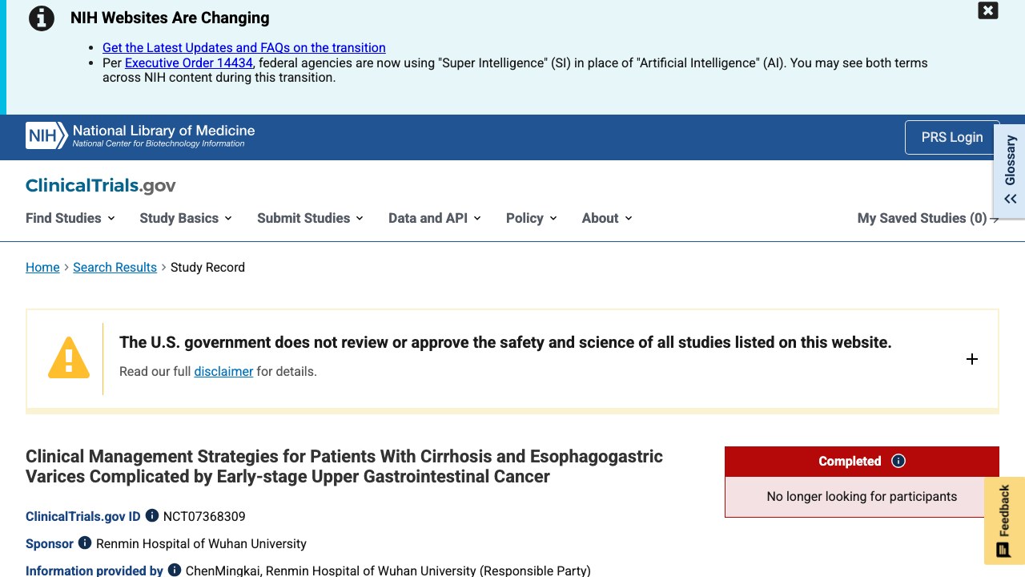Expand the disclaimer notice with plus icon
1025x577 pixels.
tap(972, 359)
